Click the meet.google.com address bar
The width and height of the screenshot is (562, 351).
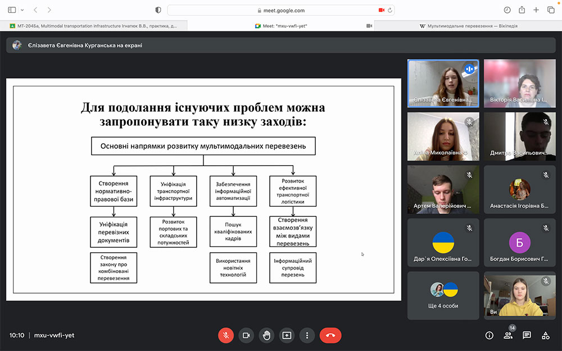pos(281,10)
